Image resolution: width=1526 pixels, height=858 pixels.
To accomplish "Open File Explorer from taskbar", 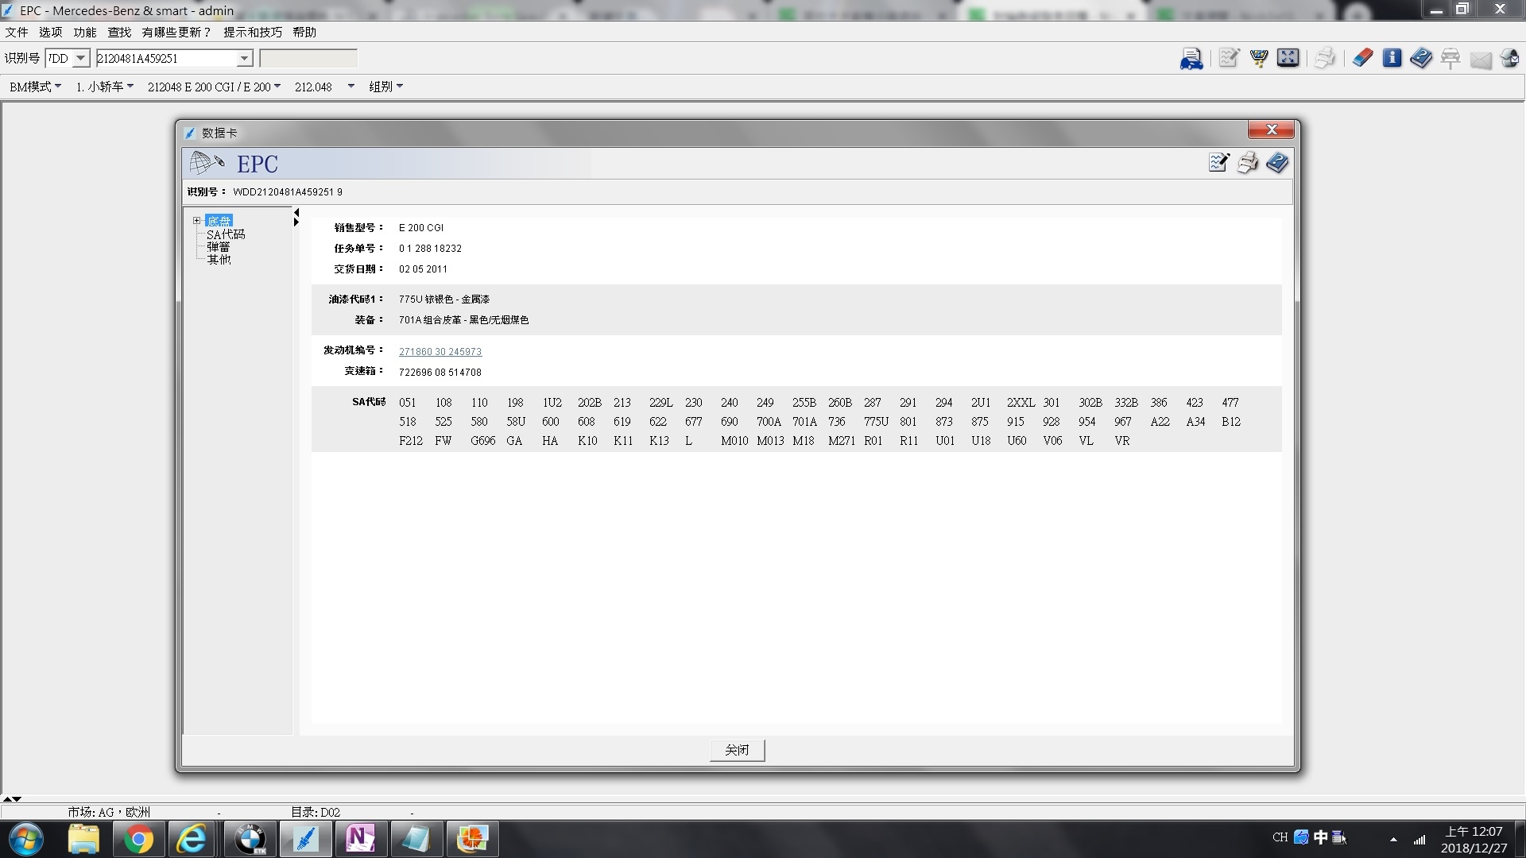I will [x=83, y=839].
